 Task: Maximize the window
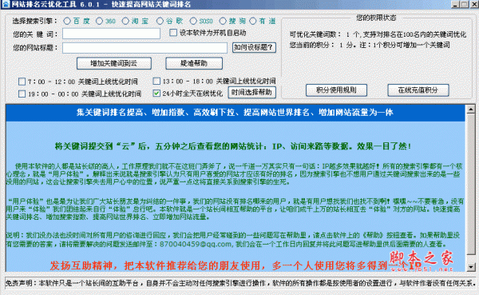click(x=464, y=4)
